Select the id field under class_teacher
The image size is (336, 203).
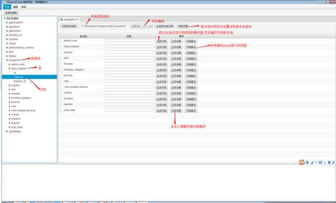[x=15, y=73]
